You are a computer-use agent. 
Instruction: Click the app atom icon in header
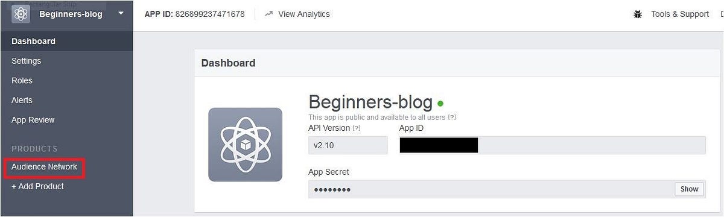coord(21,14)
